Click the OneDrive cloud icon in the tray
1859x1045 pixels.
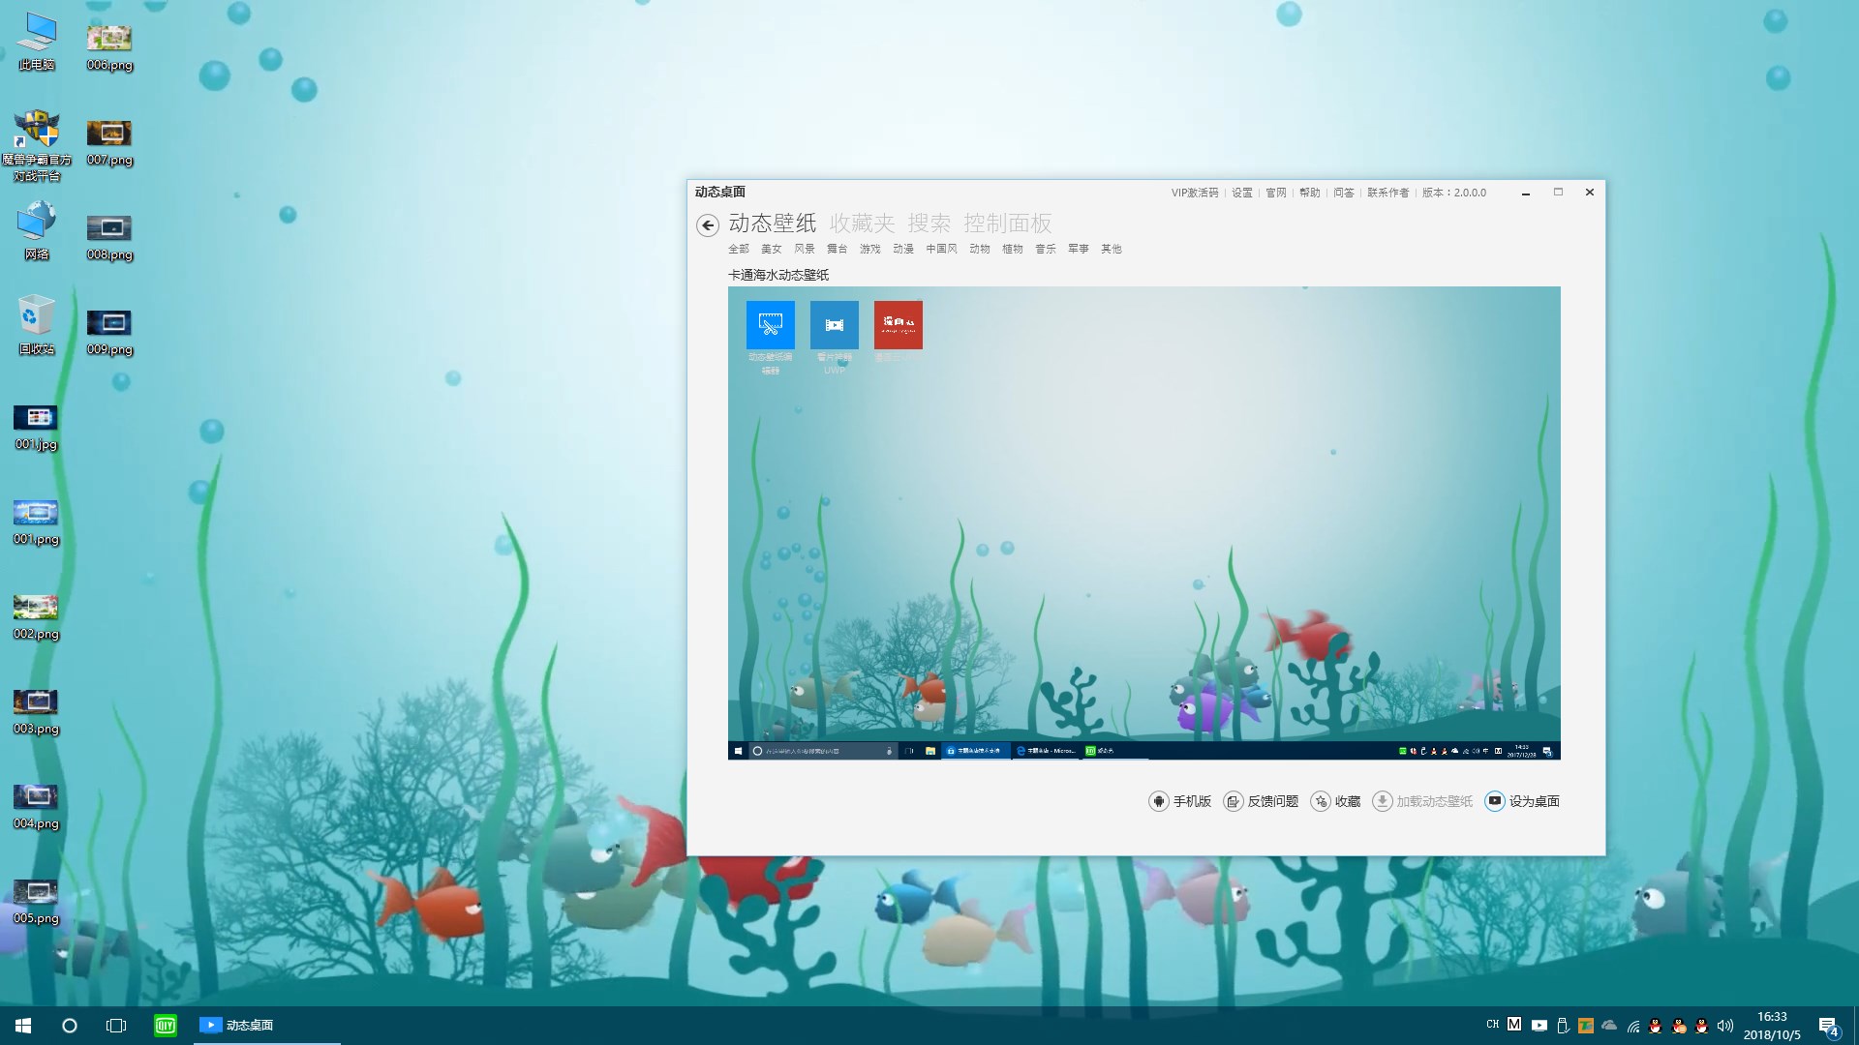click(1609, 1026)
